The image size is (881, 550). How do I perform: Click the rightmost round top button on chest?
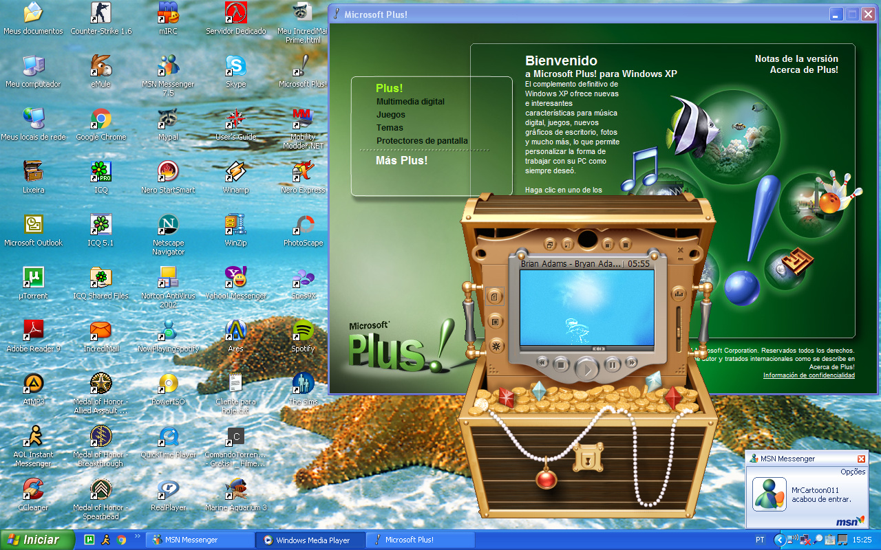coord(626,244)
